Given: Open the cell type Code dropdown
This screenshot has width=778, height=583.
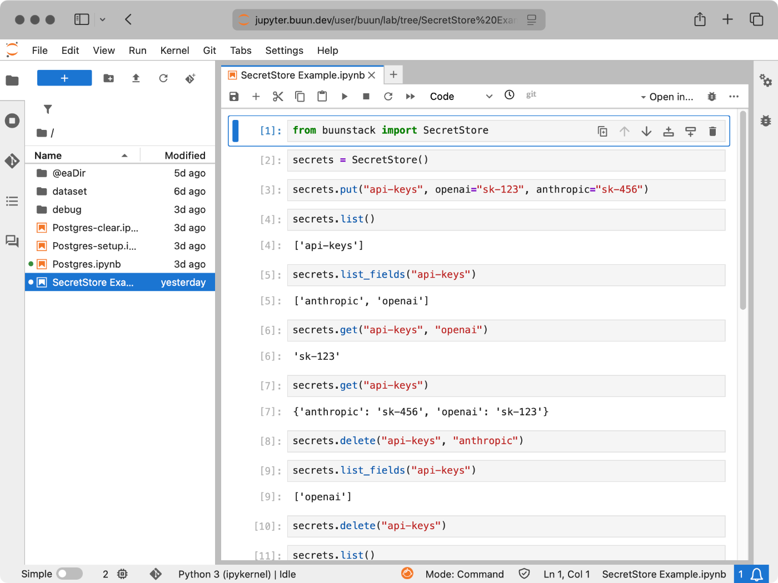Looking at the screenshot, I should (x=461, y=97).
